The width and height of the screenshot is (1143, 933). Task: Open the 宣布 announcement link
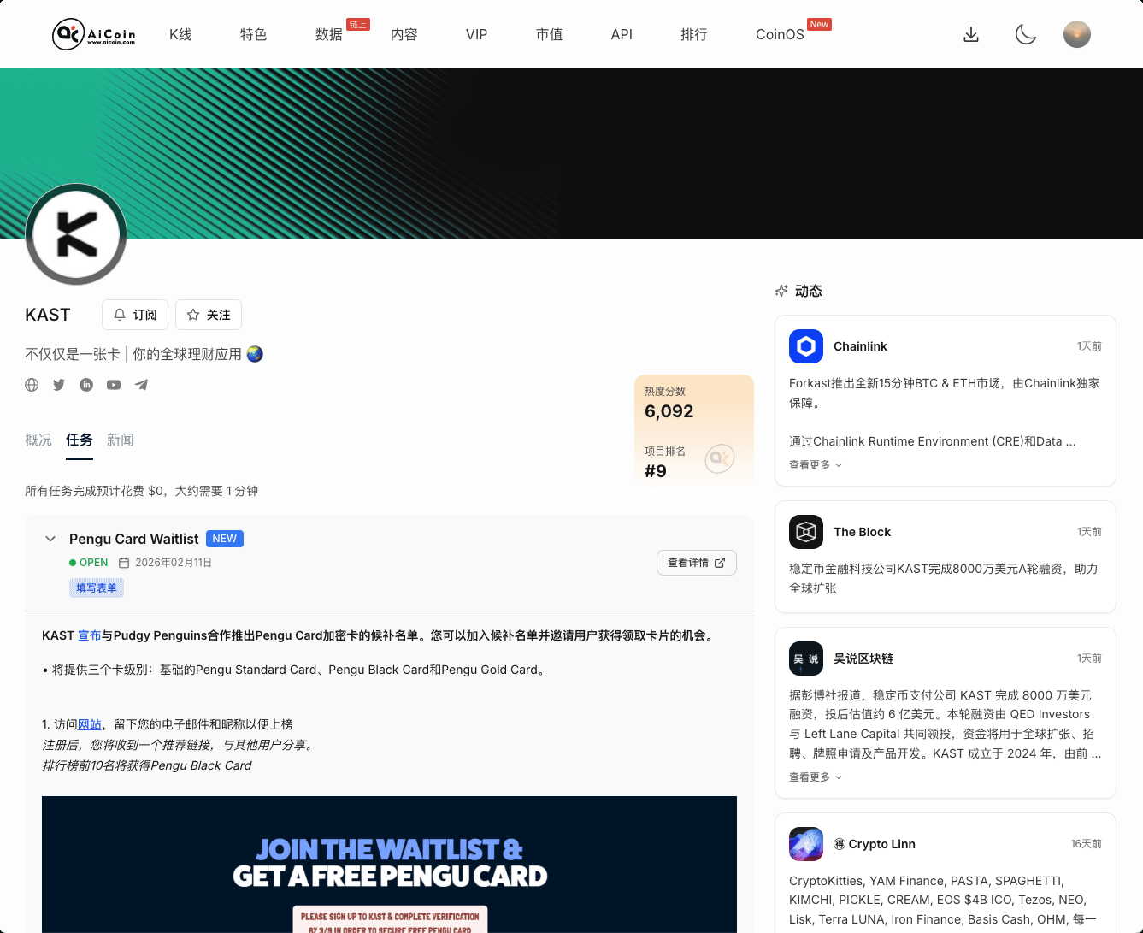[90, 635]
